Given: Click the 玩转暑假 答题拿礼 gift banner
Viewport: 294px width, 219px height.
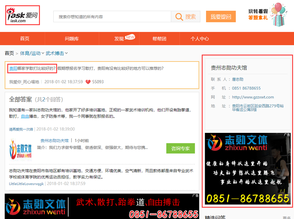Looking at the screenshot, I should pyautogui.click(x=267, y=15).
